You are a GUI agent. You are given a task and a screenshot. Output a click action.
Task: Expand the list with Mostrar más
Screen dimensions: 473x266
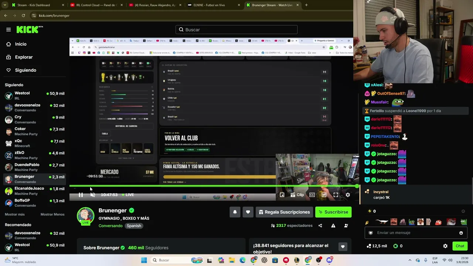15,214
